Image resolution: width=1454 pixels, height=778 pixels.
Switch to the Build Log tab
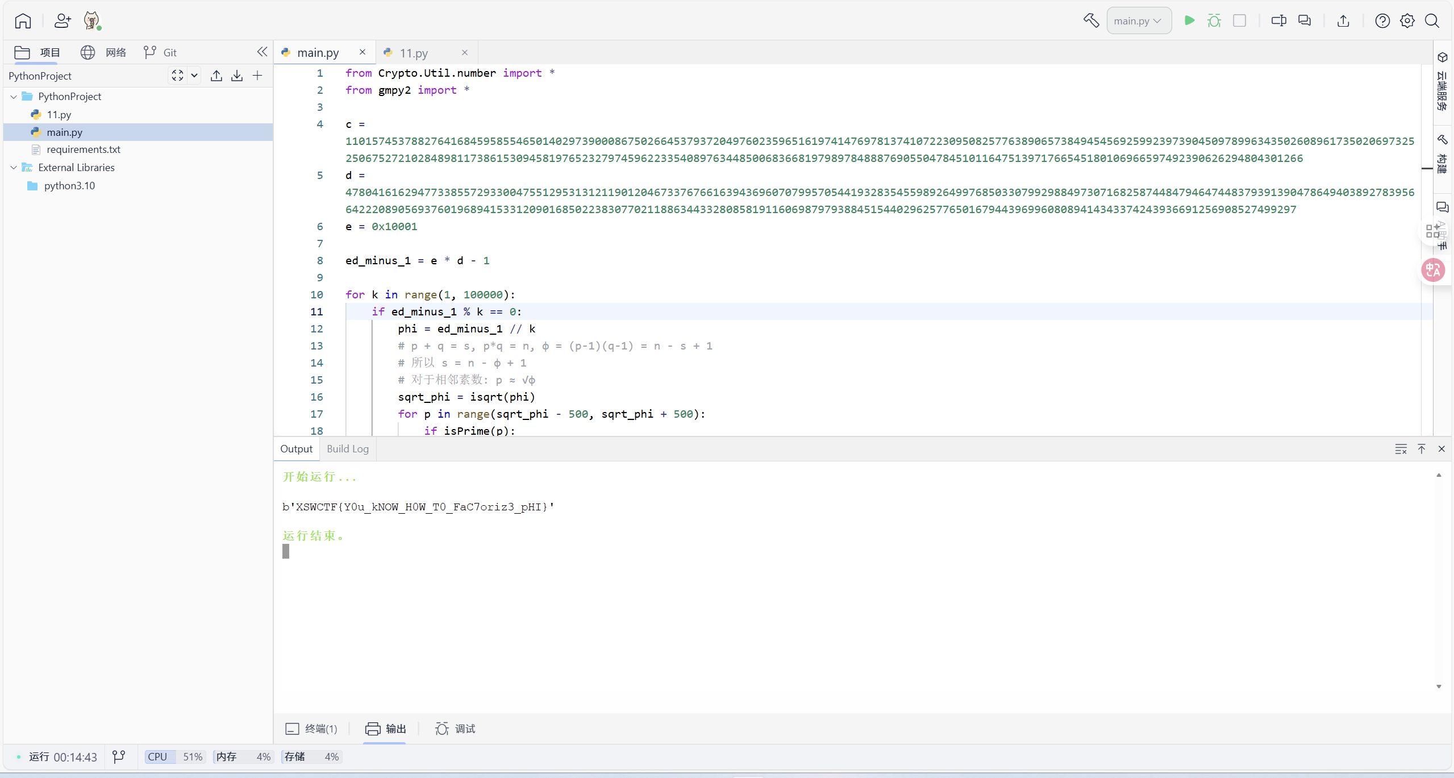coord(348,448)
